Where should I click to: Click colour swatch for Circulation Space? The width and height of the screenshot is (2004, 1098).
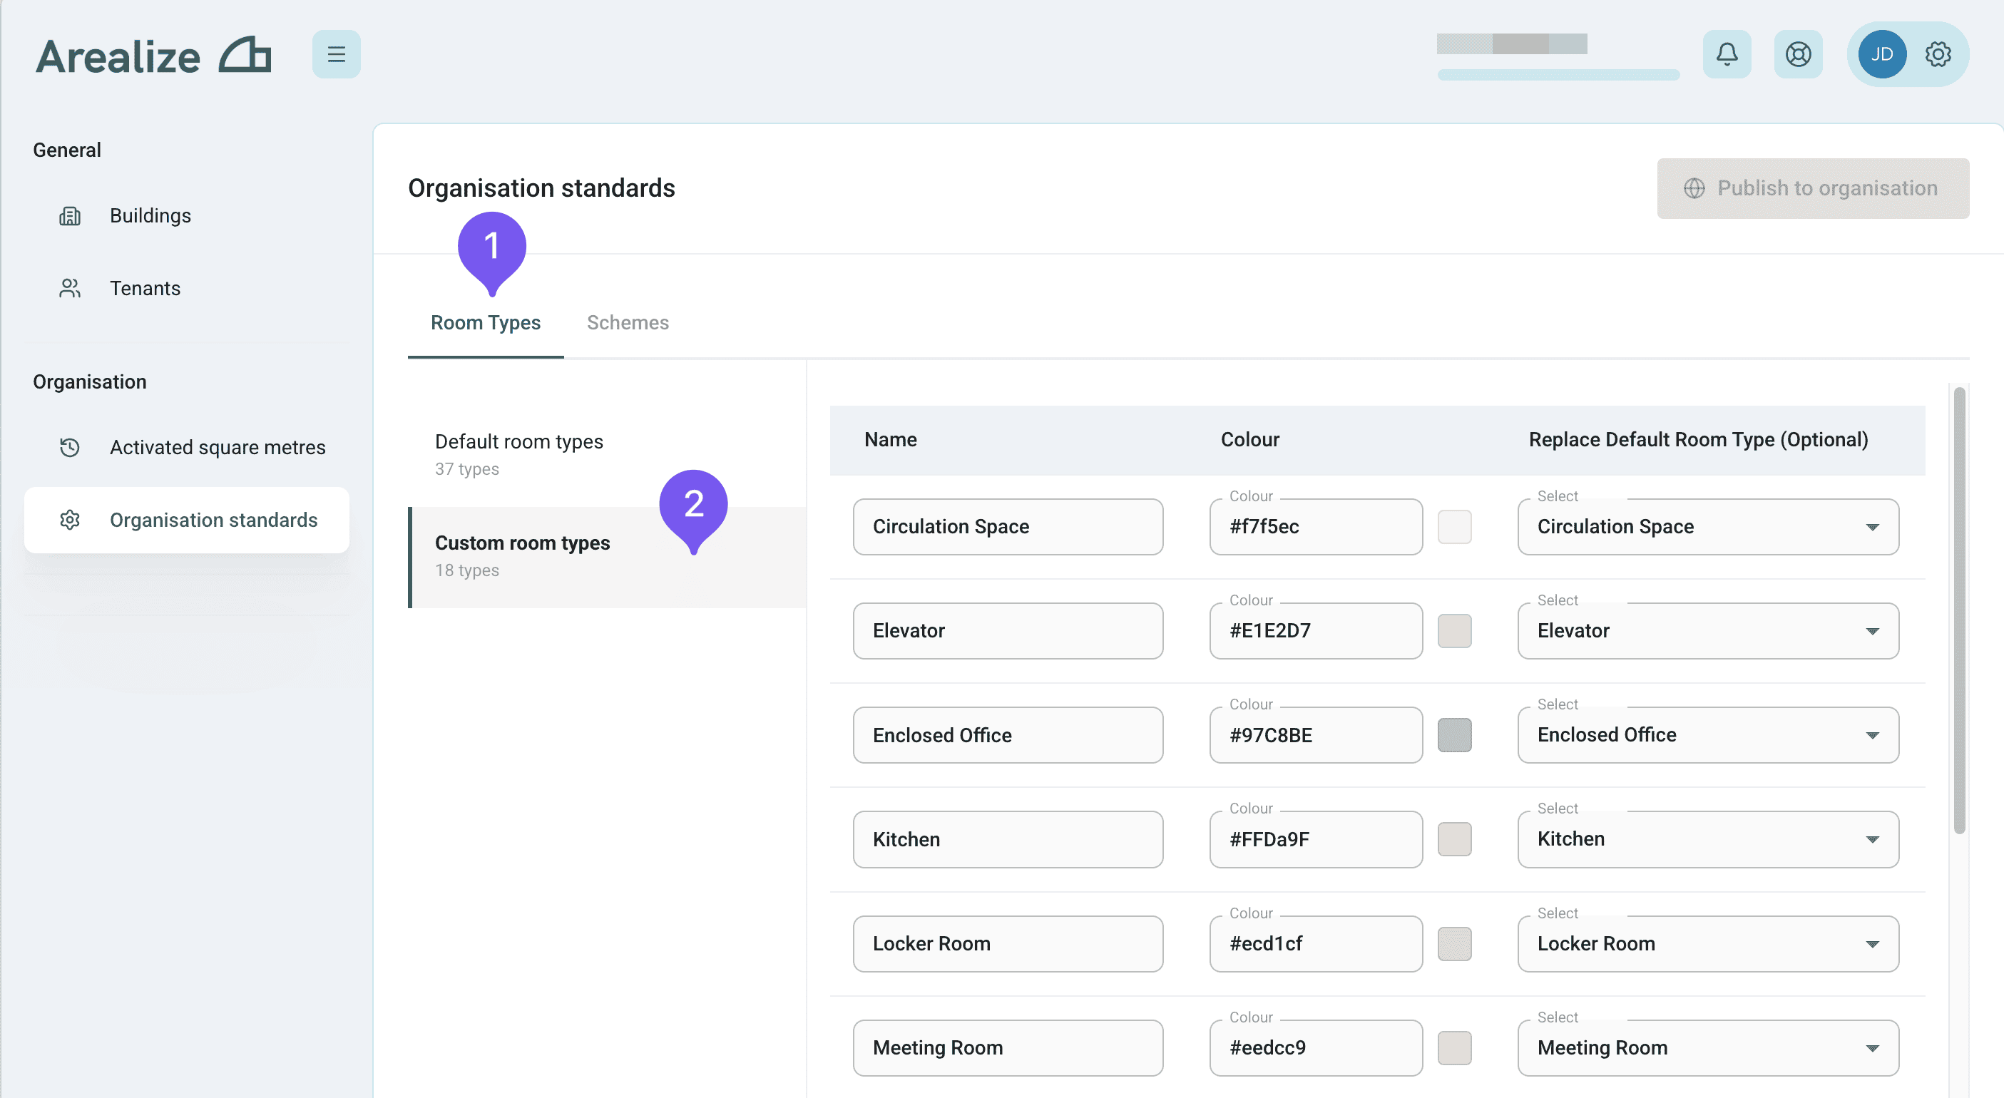tap(1454, 526)
